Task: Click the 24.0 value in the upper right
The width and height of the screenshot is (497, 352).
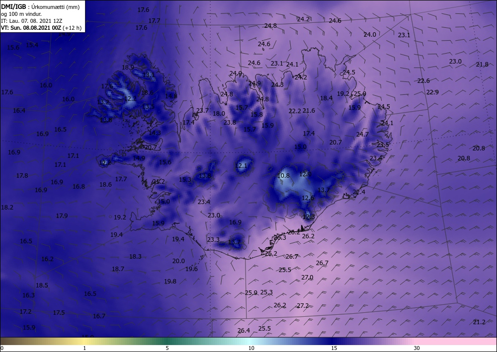Action: click(370, 34)
